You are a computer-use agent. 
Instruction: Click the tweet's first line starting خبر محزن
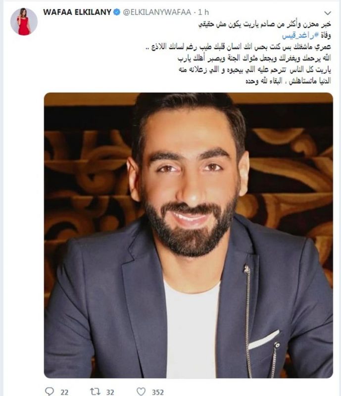[x=265, y=24]
